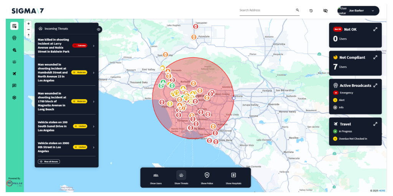The width and height of the screenshot is (393, 196).
Task: Toggle the Show Hospitals map layer
Action: point(233,178)
